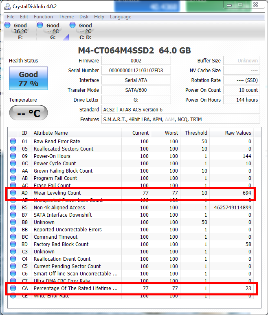Select Percentage Of The Rated Lifetime text

76,288
